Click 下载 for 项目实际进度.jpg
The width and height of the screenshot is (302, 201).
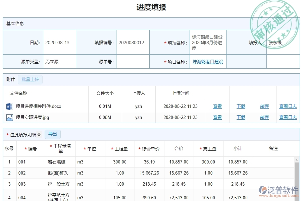241,117
